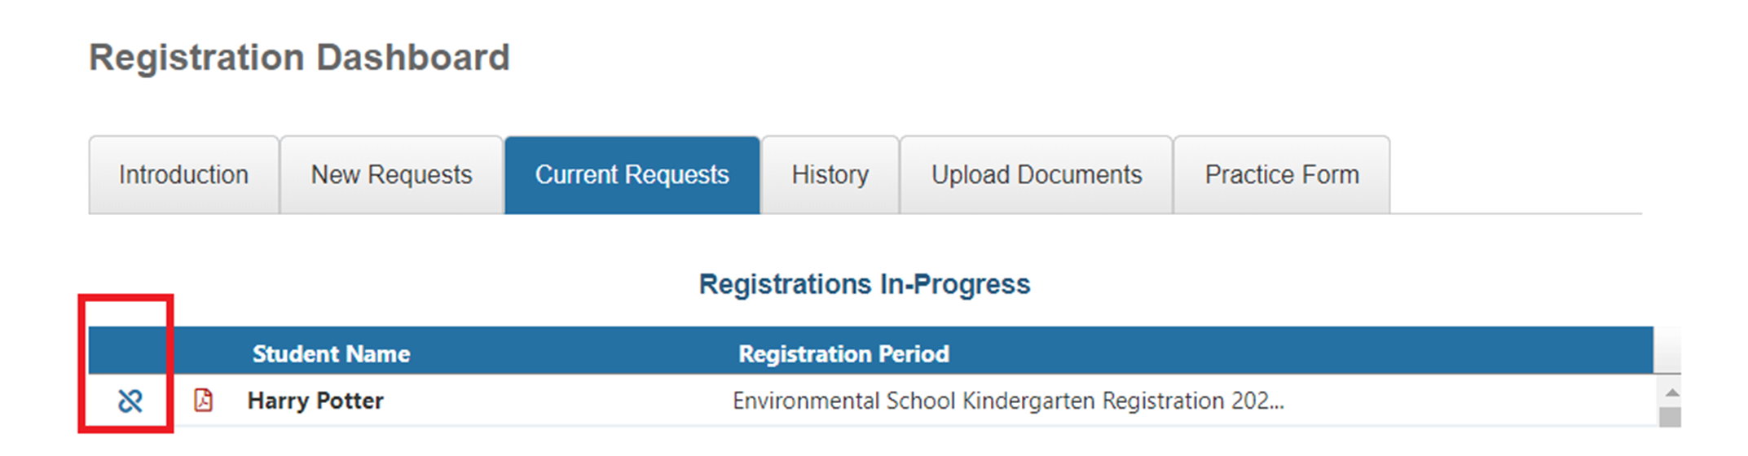1748x456 pixels.
Task: Click the registrations list scrollbar thumb
Action: [1671, 417]
